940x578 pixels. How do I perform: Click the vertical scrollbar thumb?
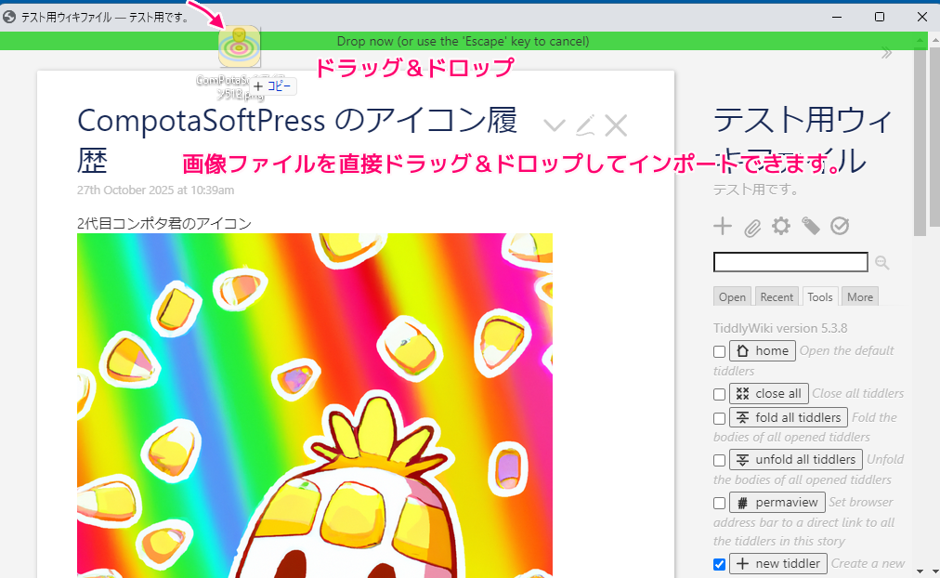920,139
